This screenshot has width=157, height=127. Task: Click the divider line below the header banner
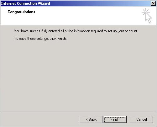pyautogui.click(x=78, y=25)
